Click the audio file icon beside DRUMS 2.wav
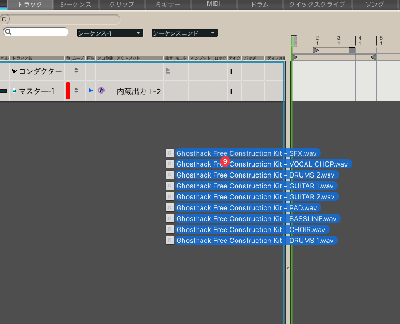Screen dimensions: 400x324 click(x=170, y=175)
